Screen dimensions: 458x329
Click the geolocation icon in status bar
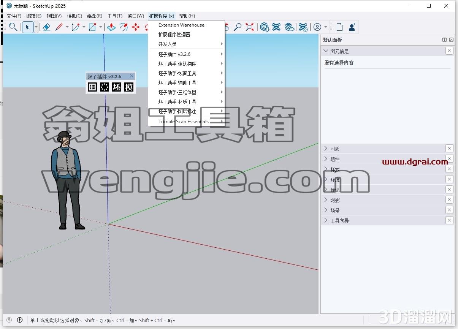(10, 320)
